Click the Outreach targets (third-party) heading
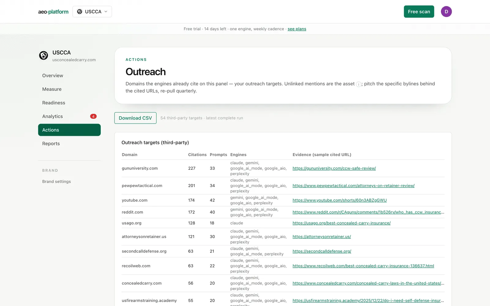 (x=155, y=143)
